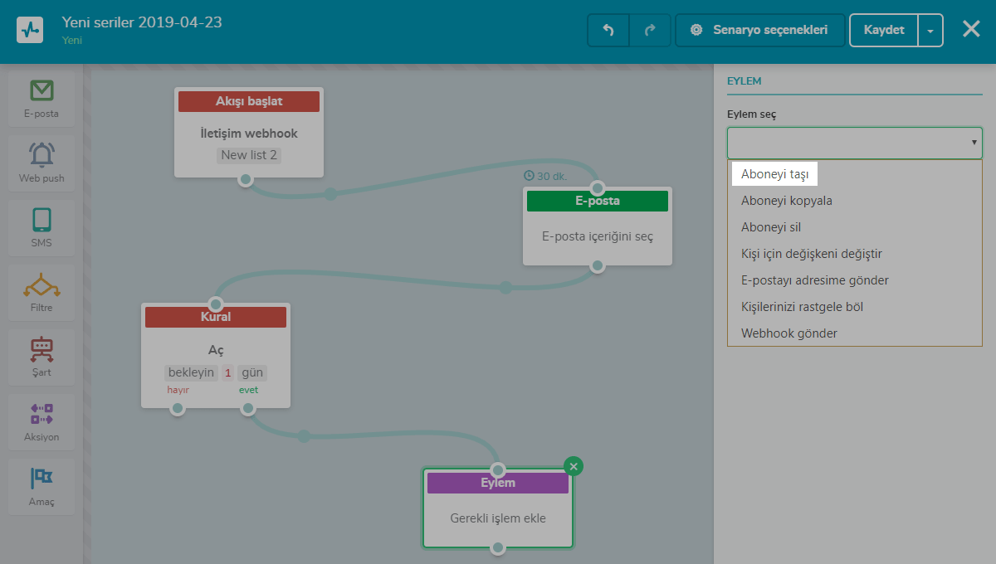Viewport: 996px width, 564px height.
Task: Select the E-posta envelope icon in sidebar
Action: coord(41,90)
